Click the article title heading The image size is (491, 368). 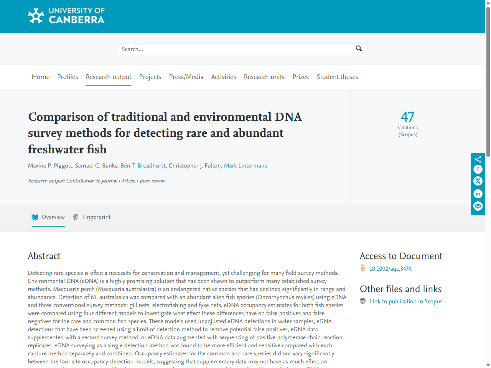(165, 133)
